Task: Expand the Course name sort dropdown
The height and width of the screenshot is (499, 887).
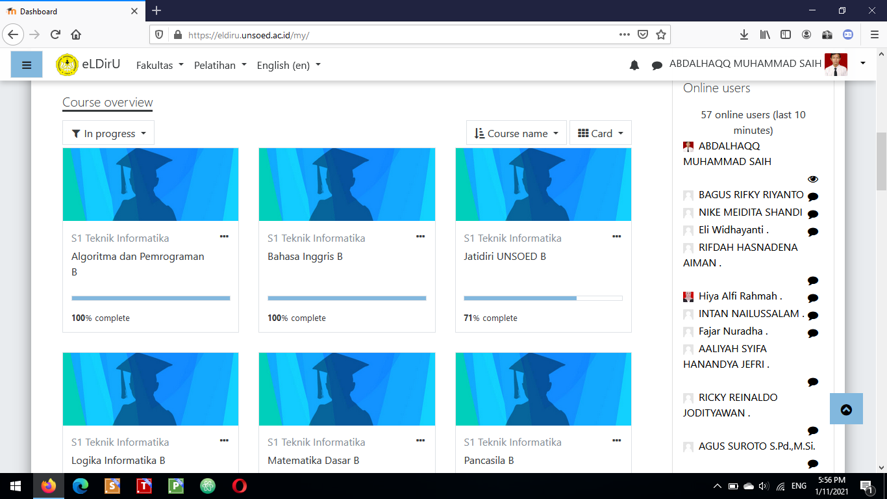Action: point(516,133)
